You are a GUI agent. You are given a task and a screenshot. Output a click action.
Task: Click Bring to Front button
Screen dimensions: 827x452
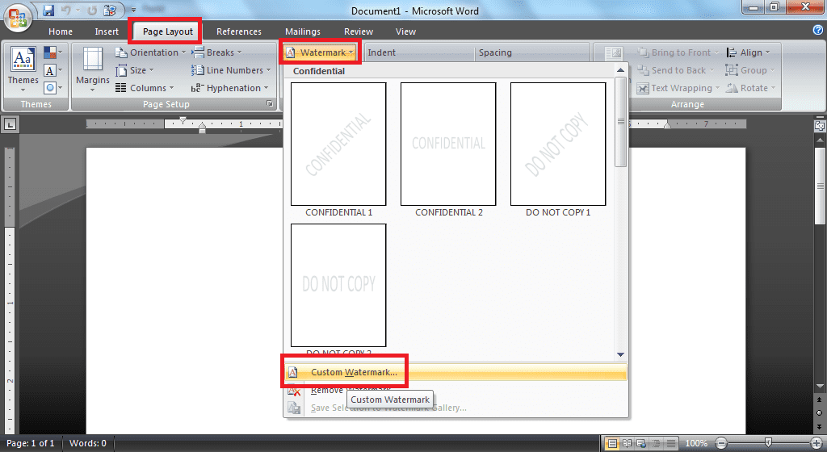point(678,52)
